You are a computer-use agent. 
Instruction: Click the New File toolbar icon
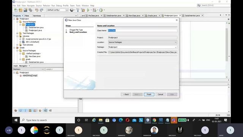pyautogui.click(x=16, y=10)
